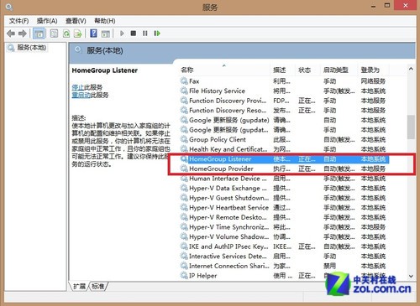Switch to the 扩展 tab

[x=79, y=286]
